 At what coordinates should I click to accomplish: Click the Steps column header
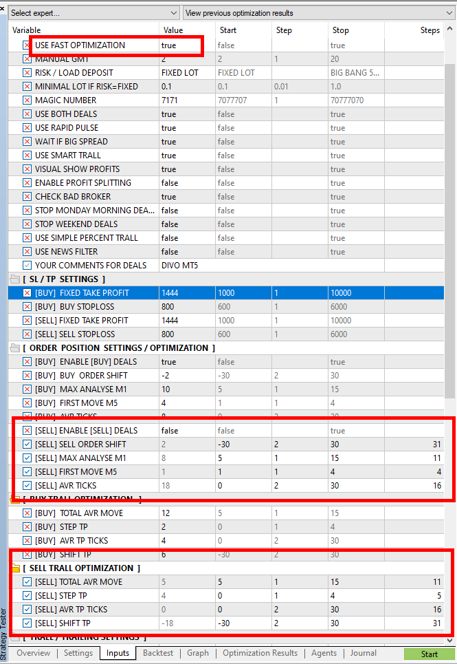(x=414, y=30)
